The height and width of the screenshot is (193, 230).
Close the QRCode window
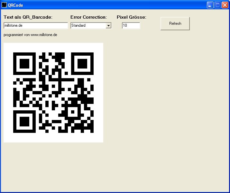click(x=225, y=5)
